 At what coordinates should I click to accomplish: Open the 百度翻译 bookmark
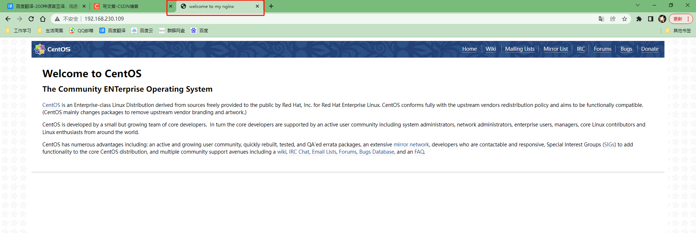pos(112,31)
